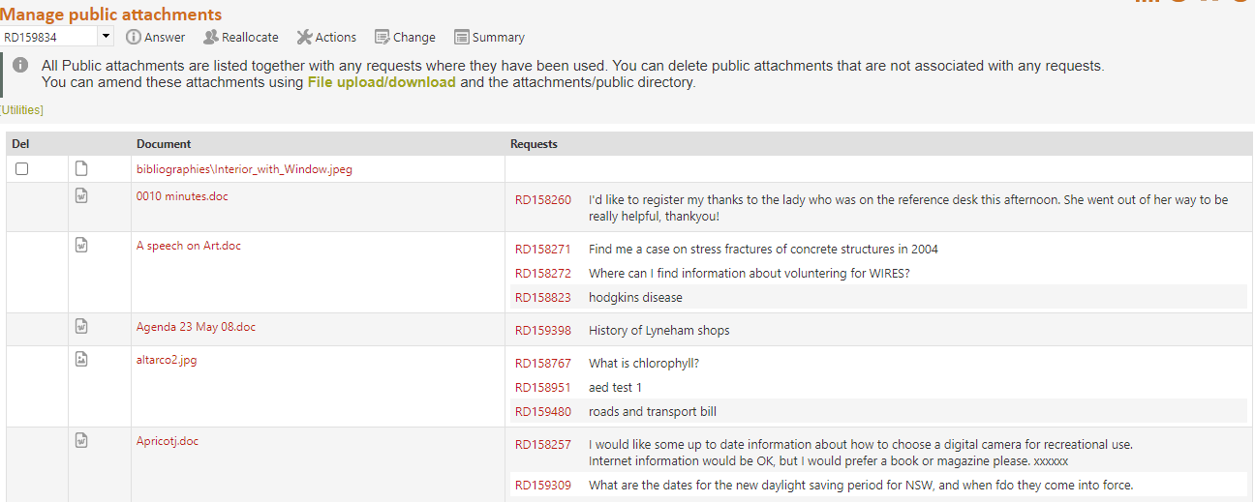The image size is (1255, 502).
Task: Click the Summary list icon
Action: coord(461,37)
